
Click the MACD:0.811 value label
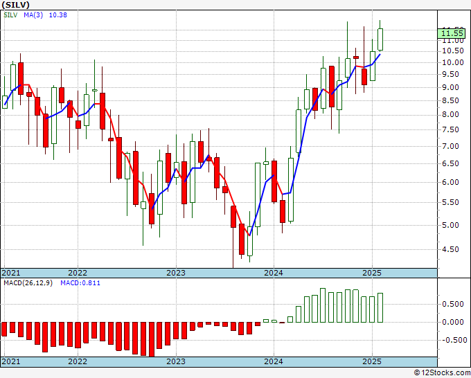[80, 283]
